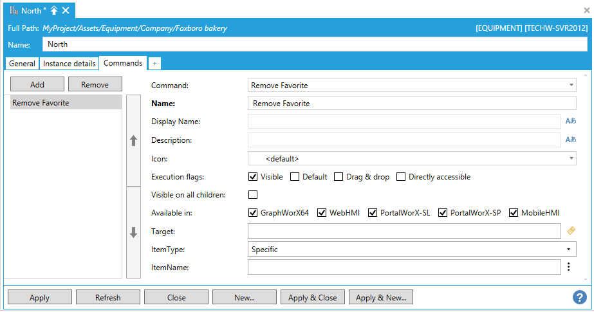Uncheck the Visible execution flag
The width and height of the screenshot is (594, 312).
[253, 177]
